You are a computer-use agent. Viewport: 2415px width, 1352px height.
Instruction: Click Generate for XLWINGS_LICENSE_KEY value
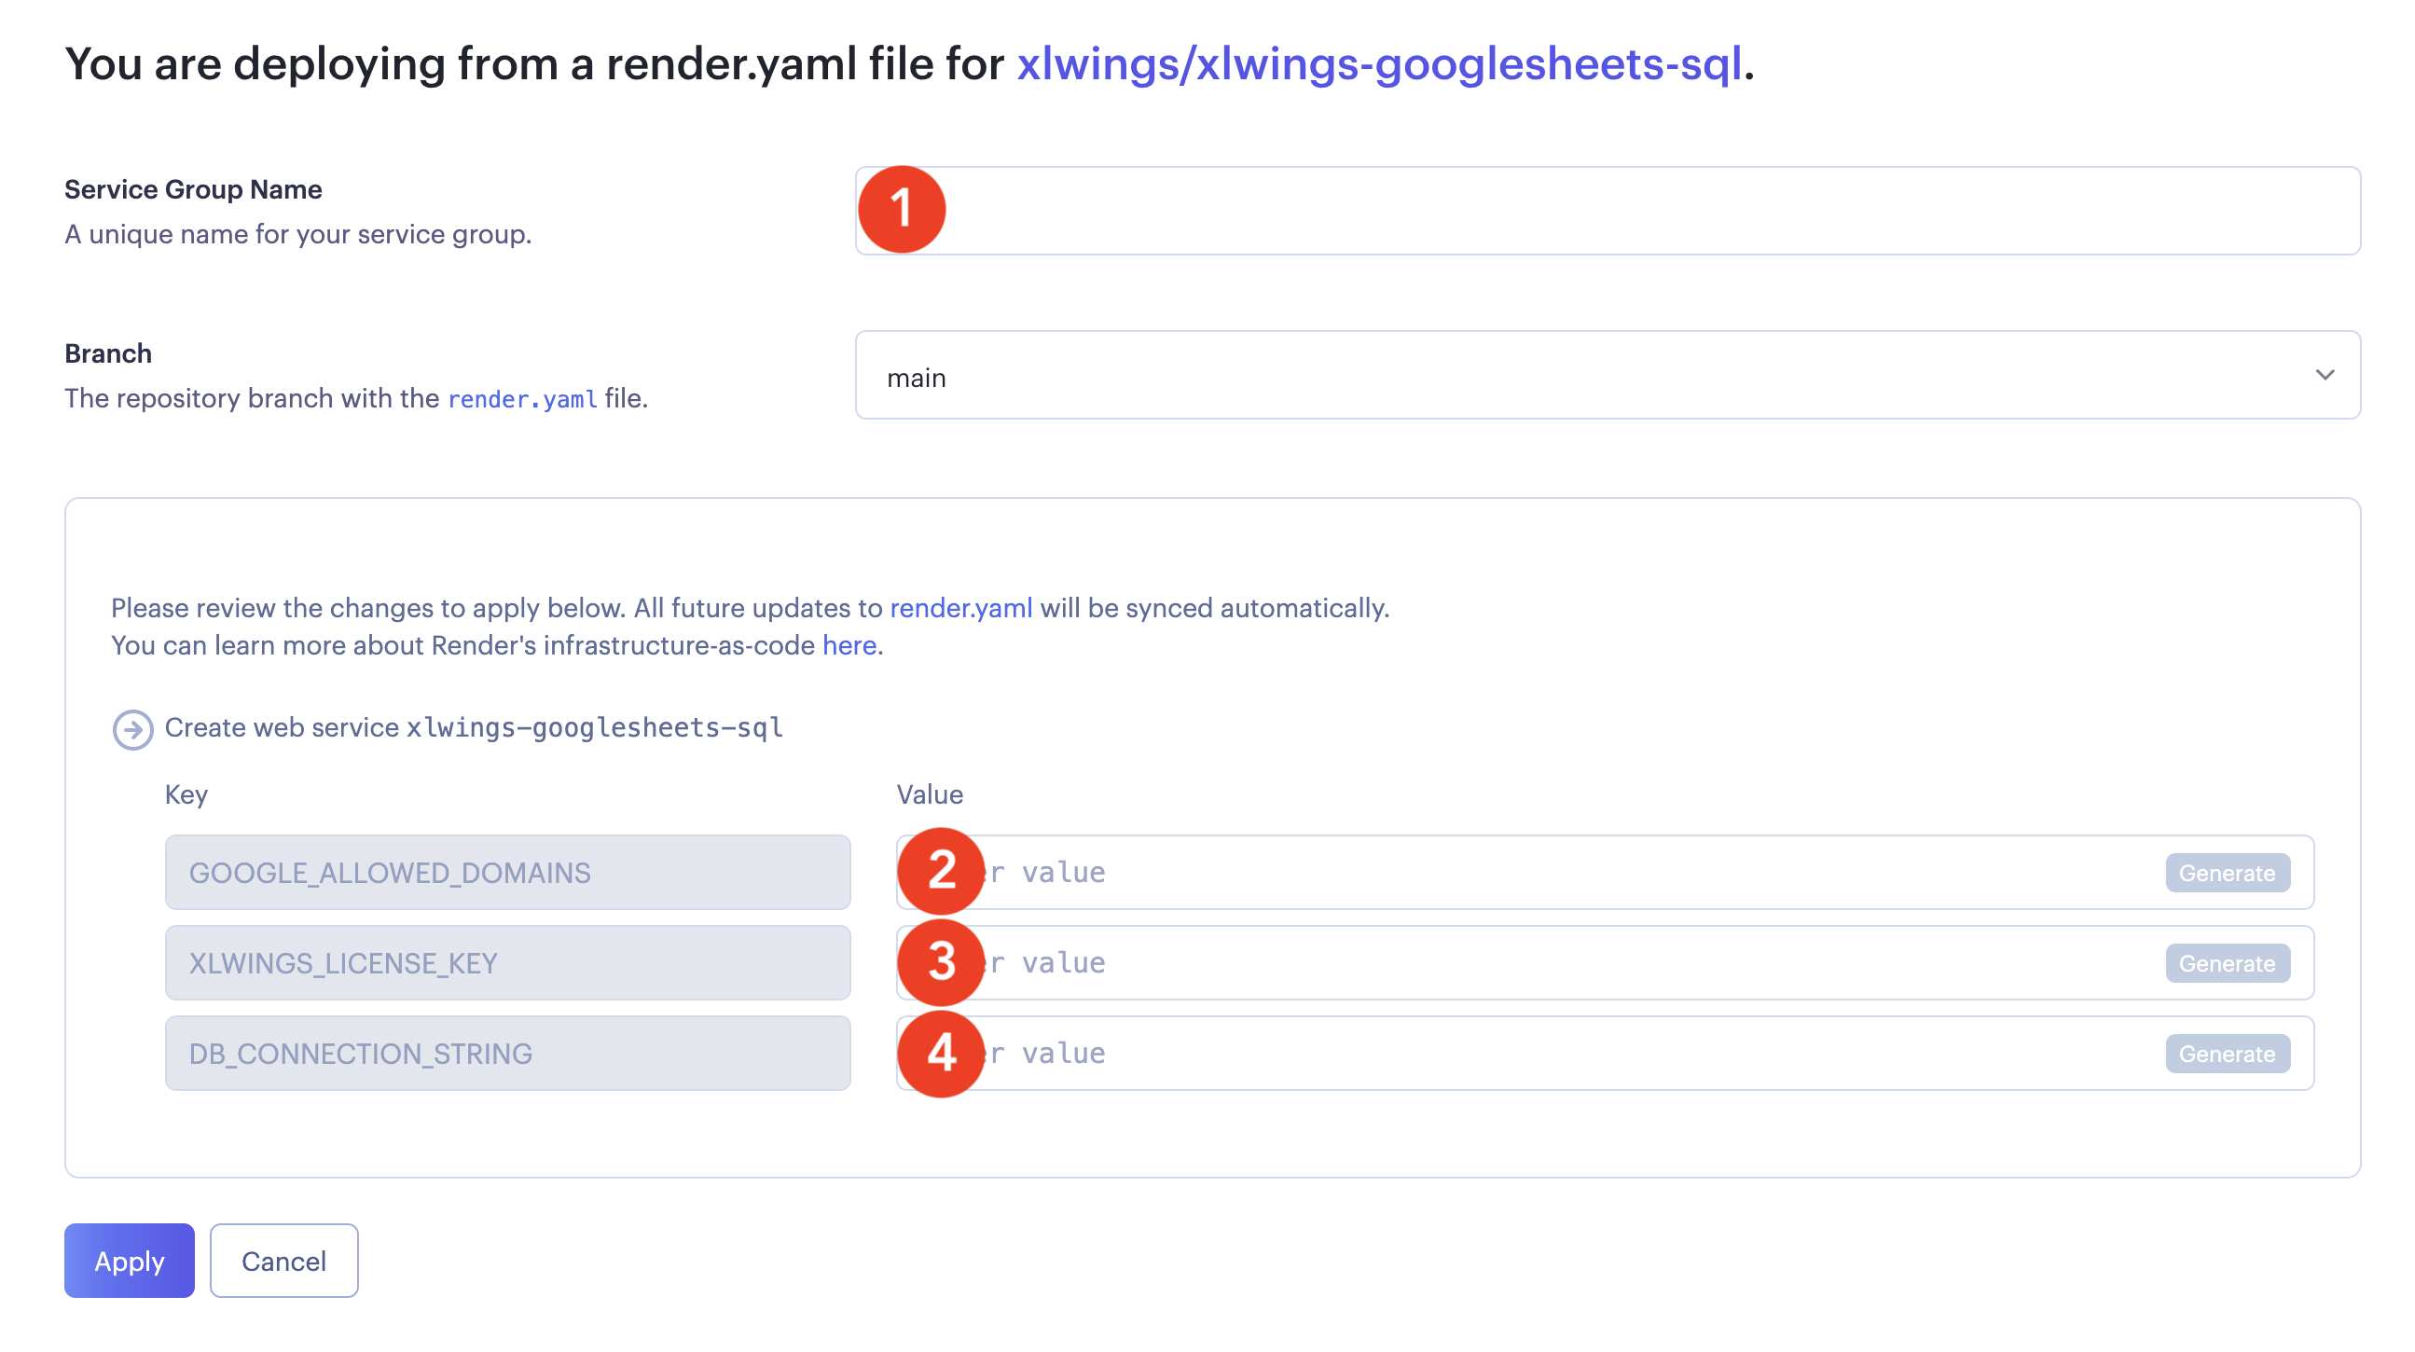tap(2229, 962)
